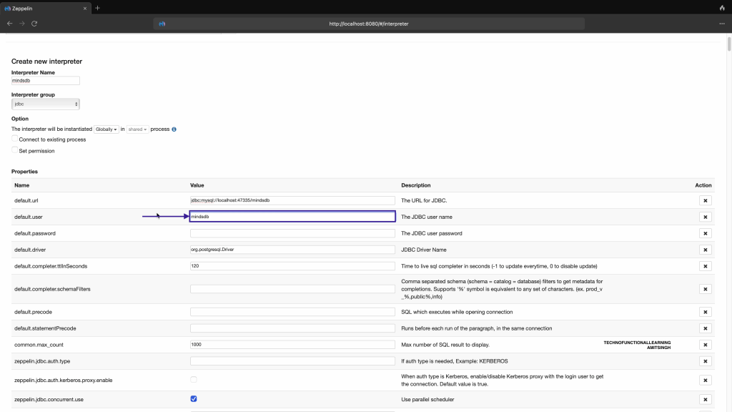
Task: Click the browser back button
Action: coord(9,24)
